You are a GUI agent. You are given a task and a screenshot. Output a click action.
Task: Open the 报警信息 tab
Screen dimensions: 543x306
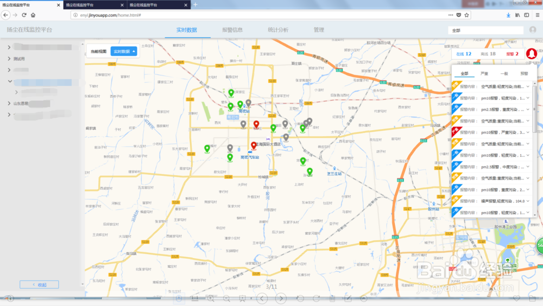tap(232, 30)
